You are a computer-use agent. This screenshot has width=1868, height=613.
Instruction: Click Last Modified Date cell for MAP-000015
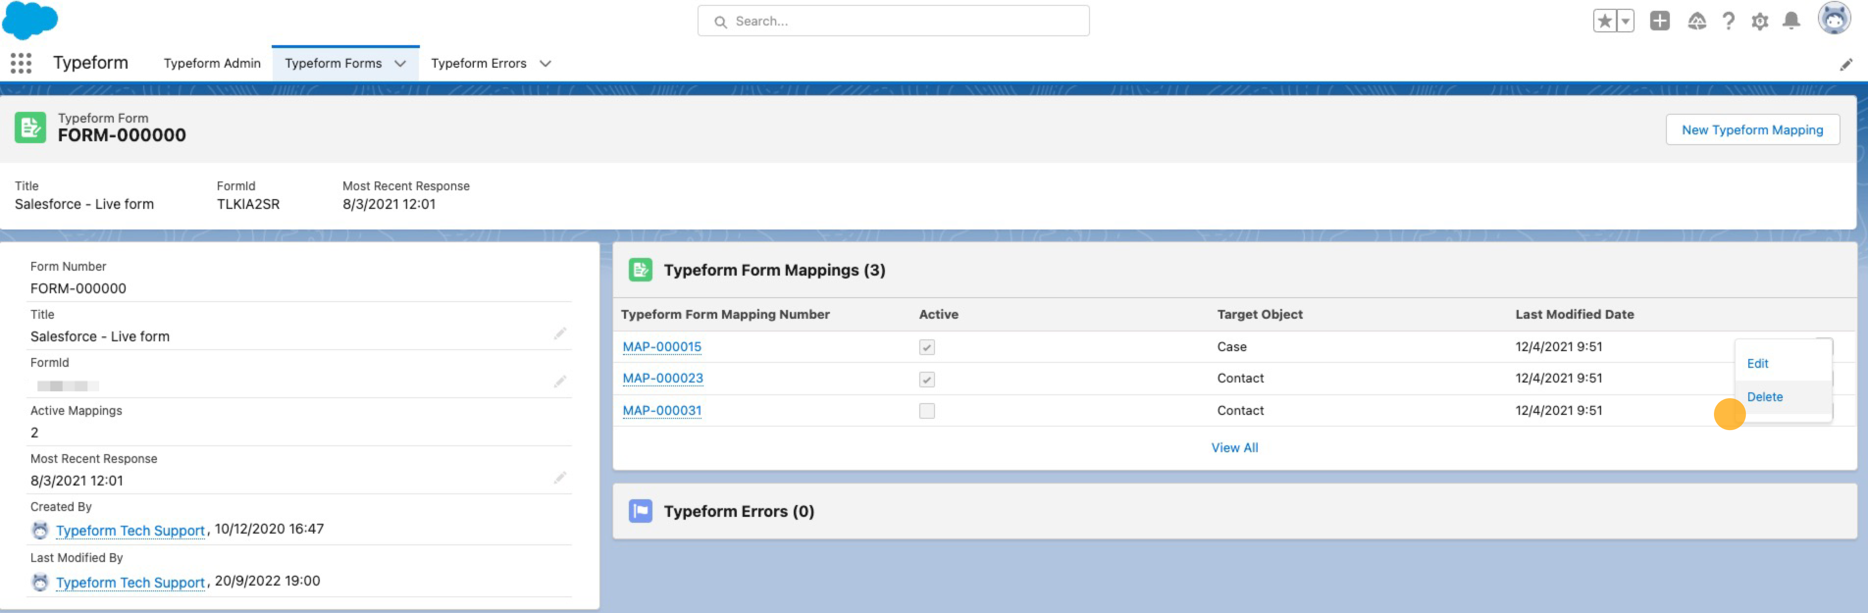pos(1558,346)
